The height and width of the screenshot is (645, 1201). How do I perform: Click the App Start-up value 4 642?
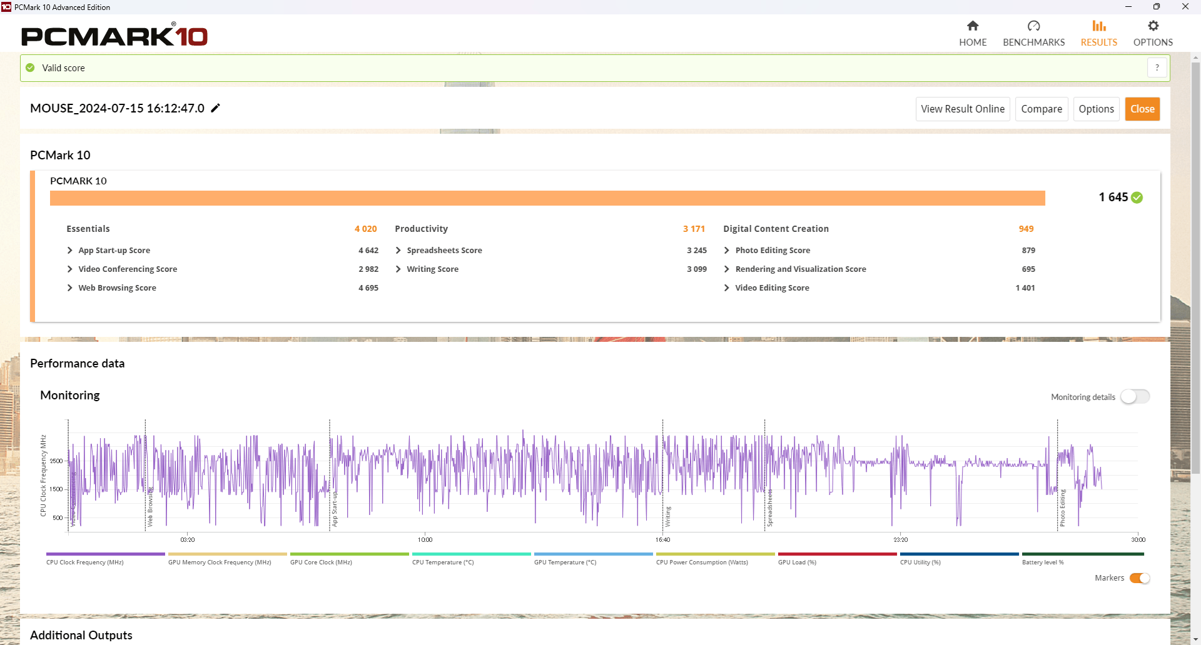pyautogui.click(x=368, y=250)
